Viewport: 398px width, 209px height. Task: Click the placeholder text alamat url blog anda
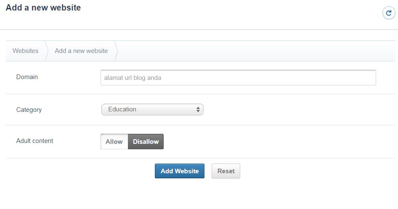(x=133, y=78)
